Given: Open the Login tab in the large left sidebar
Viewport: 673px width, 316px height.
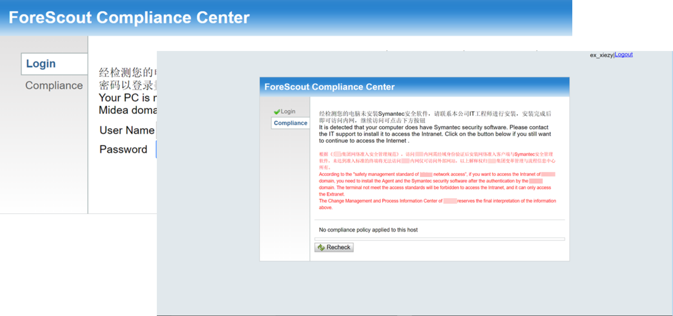Looking at the screenshot, I should (x=41, y=64).
